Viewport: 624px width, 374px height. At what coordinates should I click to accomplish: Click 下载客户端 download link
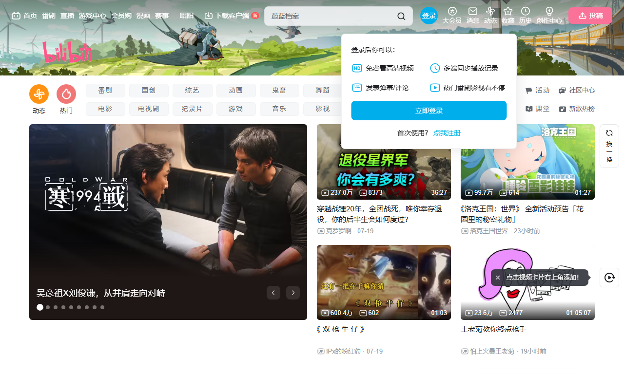[232, 16]
